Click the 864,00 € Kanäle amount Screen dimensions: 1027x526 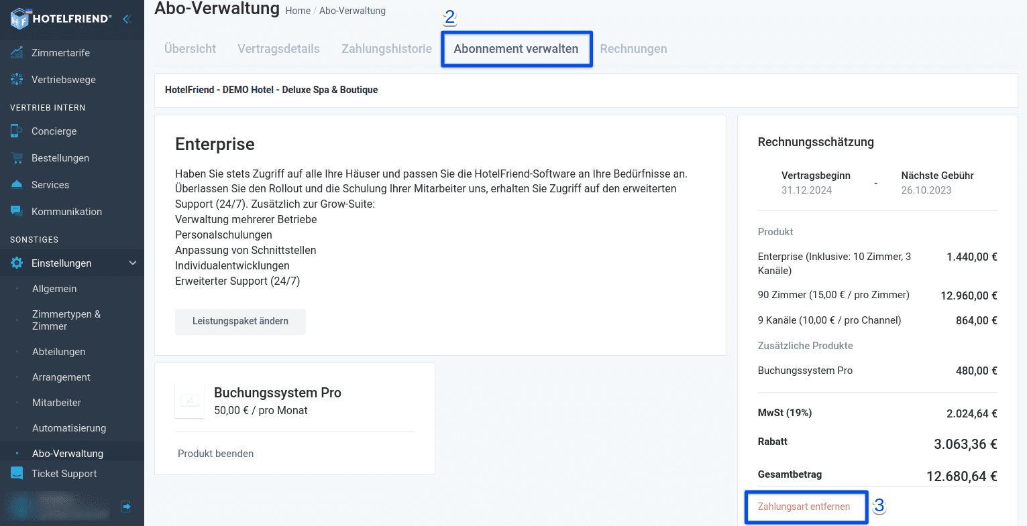pos(977,320)
